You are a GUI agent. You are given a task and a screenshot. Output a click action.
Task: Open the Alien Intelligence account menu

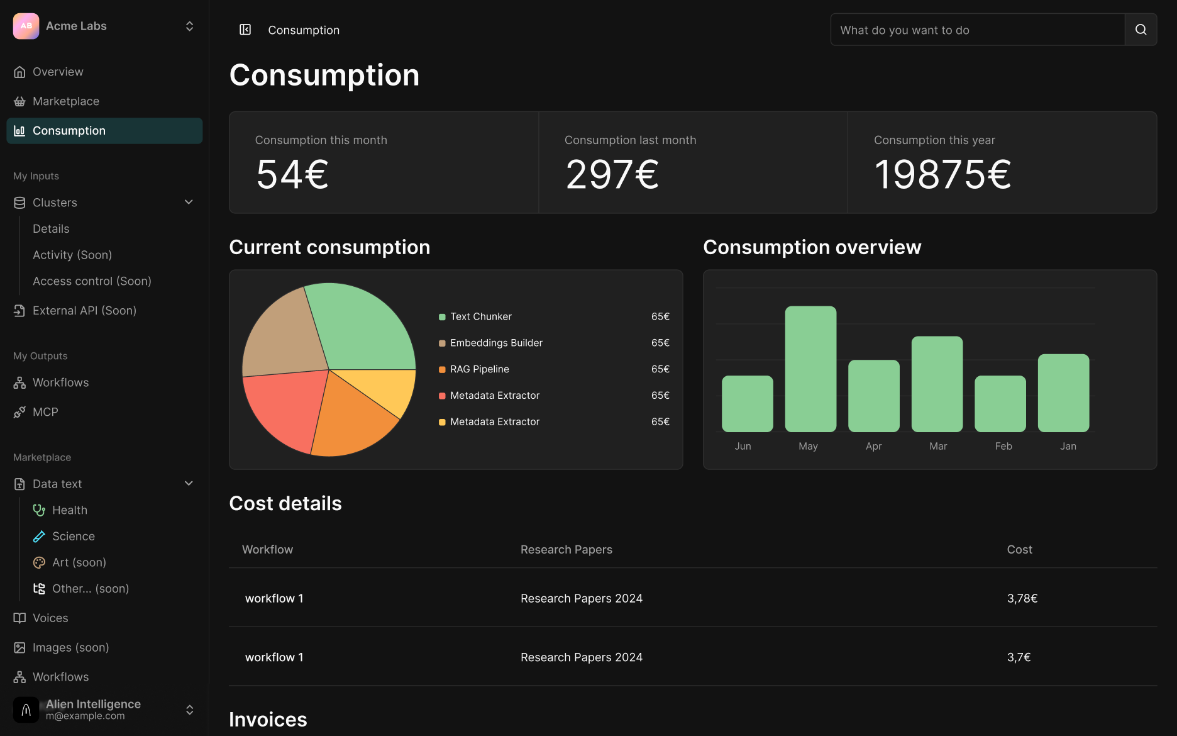click(x=104, y=710)
